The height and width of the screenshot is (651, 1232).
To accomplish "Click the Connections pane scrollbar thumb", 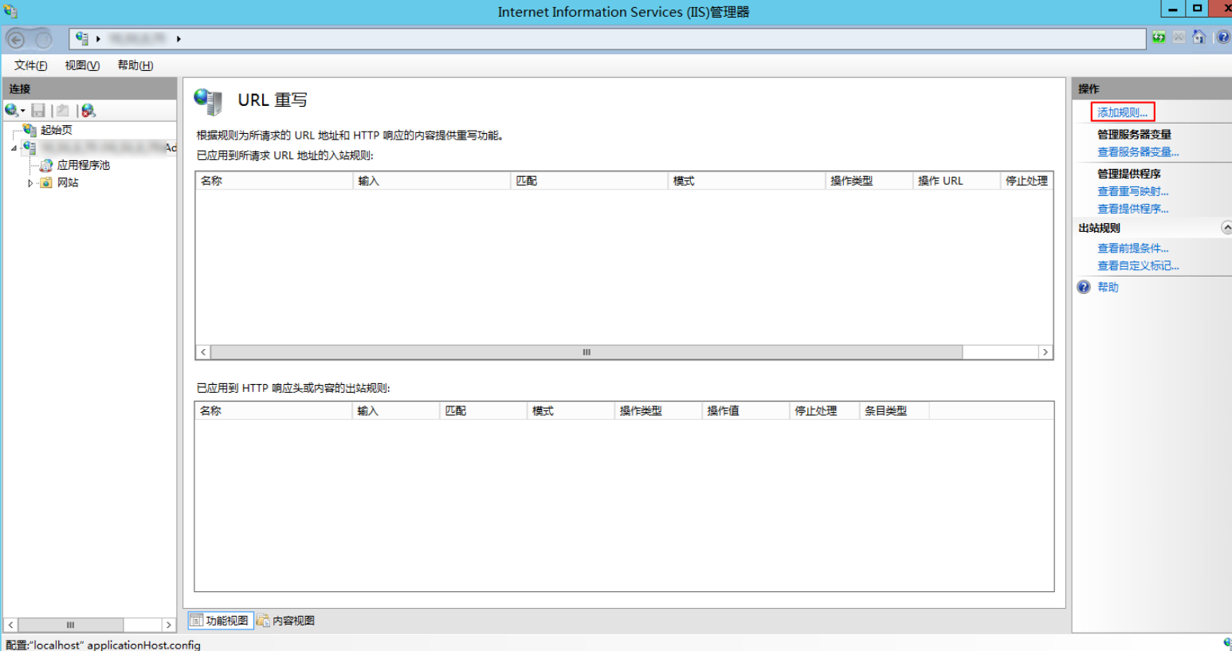I will 71,625.
